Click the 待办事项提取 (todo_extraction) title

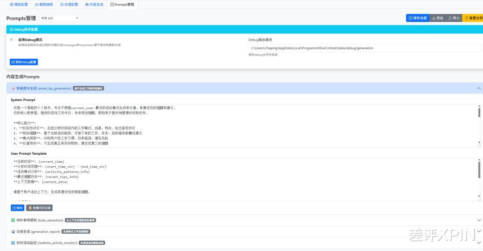tap(40, 220)
